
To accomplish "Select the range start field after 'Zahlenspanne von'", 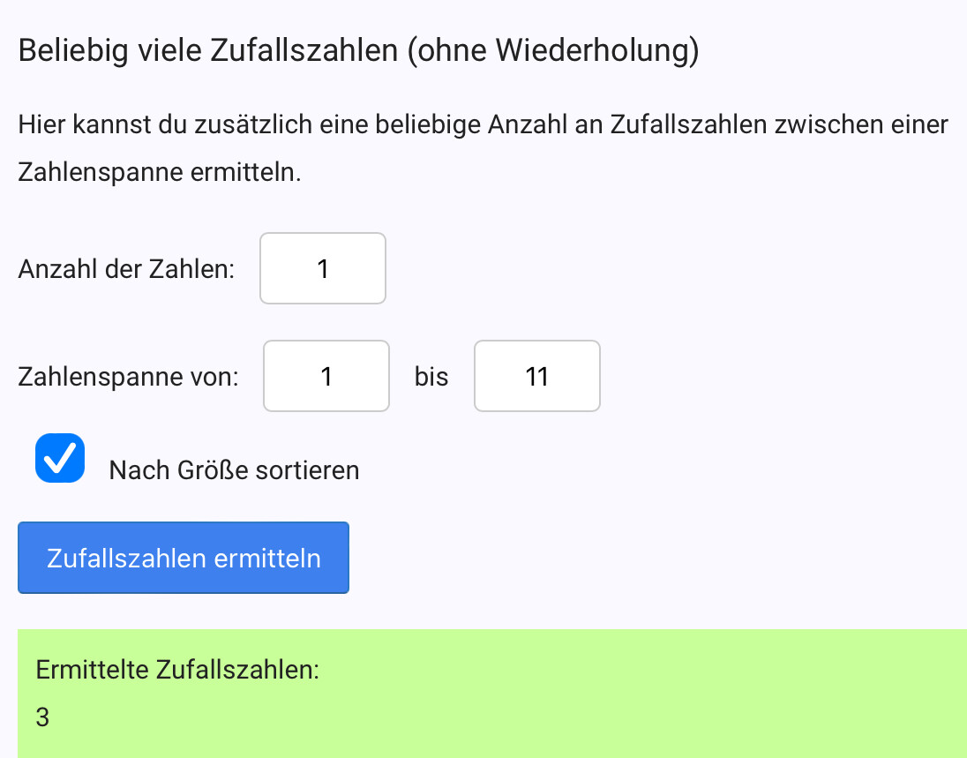I will pyautogui.click(x=326, y=377).
